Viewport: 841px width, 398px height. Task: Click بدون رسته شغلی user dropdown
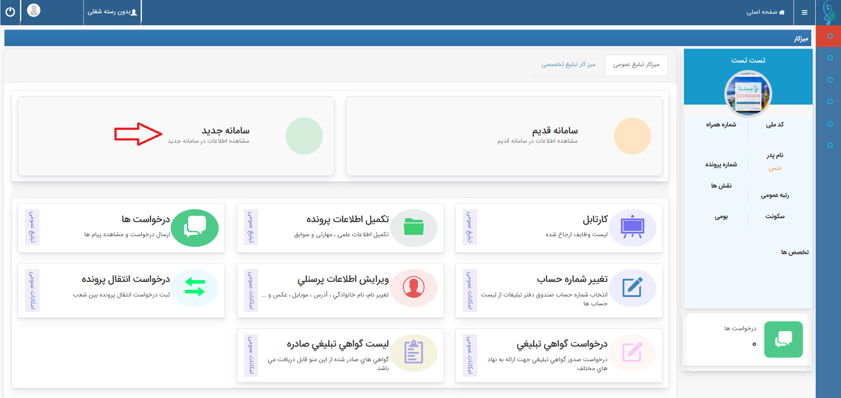click(112, 12)
